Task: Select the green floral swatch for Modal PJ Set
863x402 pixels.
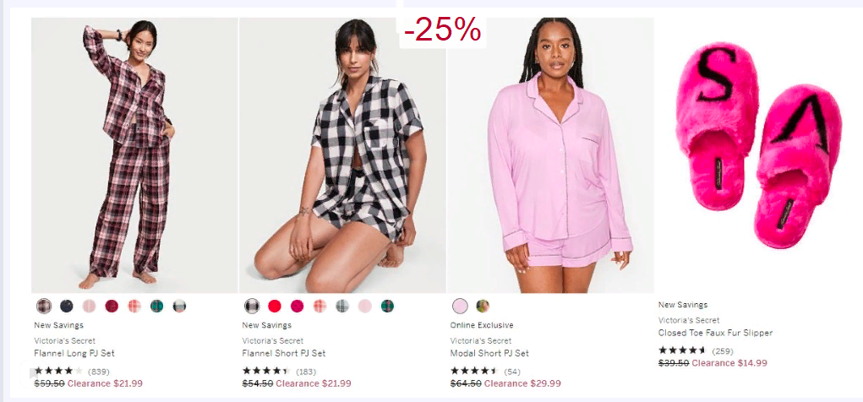Action: [x=483, y=306]
